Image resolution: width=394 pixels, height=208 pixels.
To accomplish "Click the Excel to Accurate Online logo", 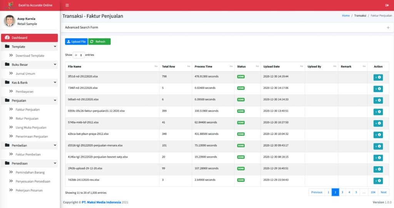I will (8, 5).
